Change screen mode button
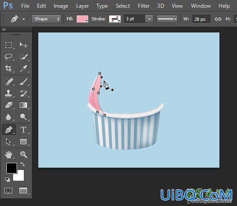Viewport: 237px width, 206px height. pyautogui.click(x=23, y=190)
